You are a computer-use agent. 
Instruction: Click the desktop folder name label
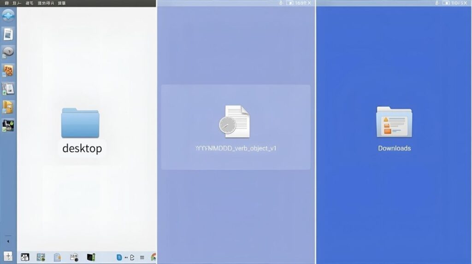click(82, 148)
